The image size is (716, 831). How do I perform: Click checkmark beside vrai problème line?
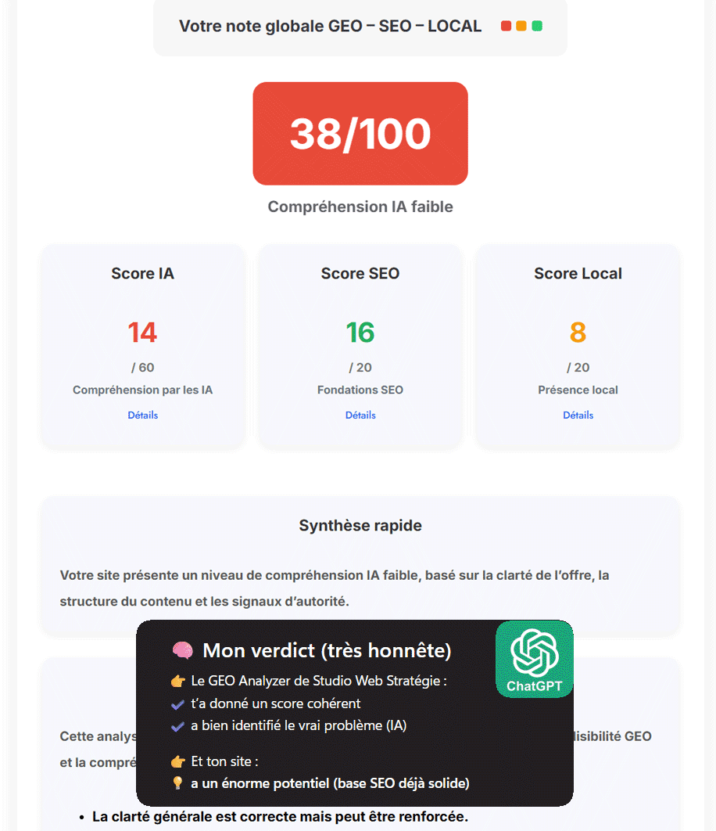(177, 726)
